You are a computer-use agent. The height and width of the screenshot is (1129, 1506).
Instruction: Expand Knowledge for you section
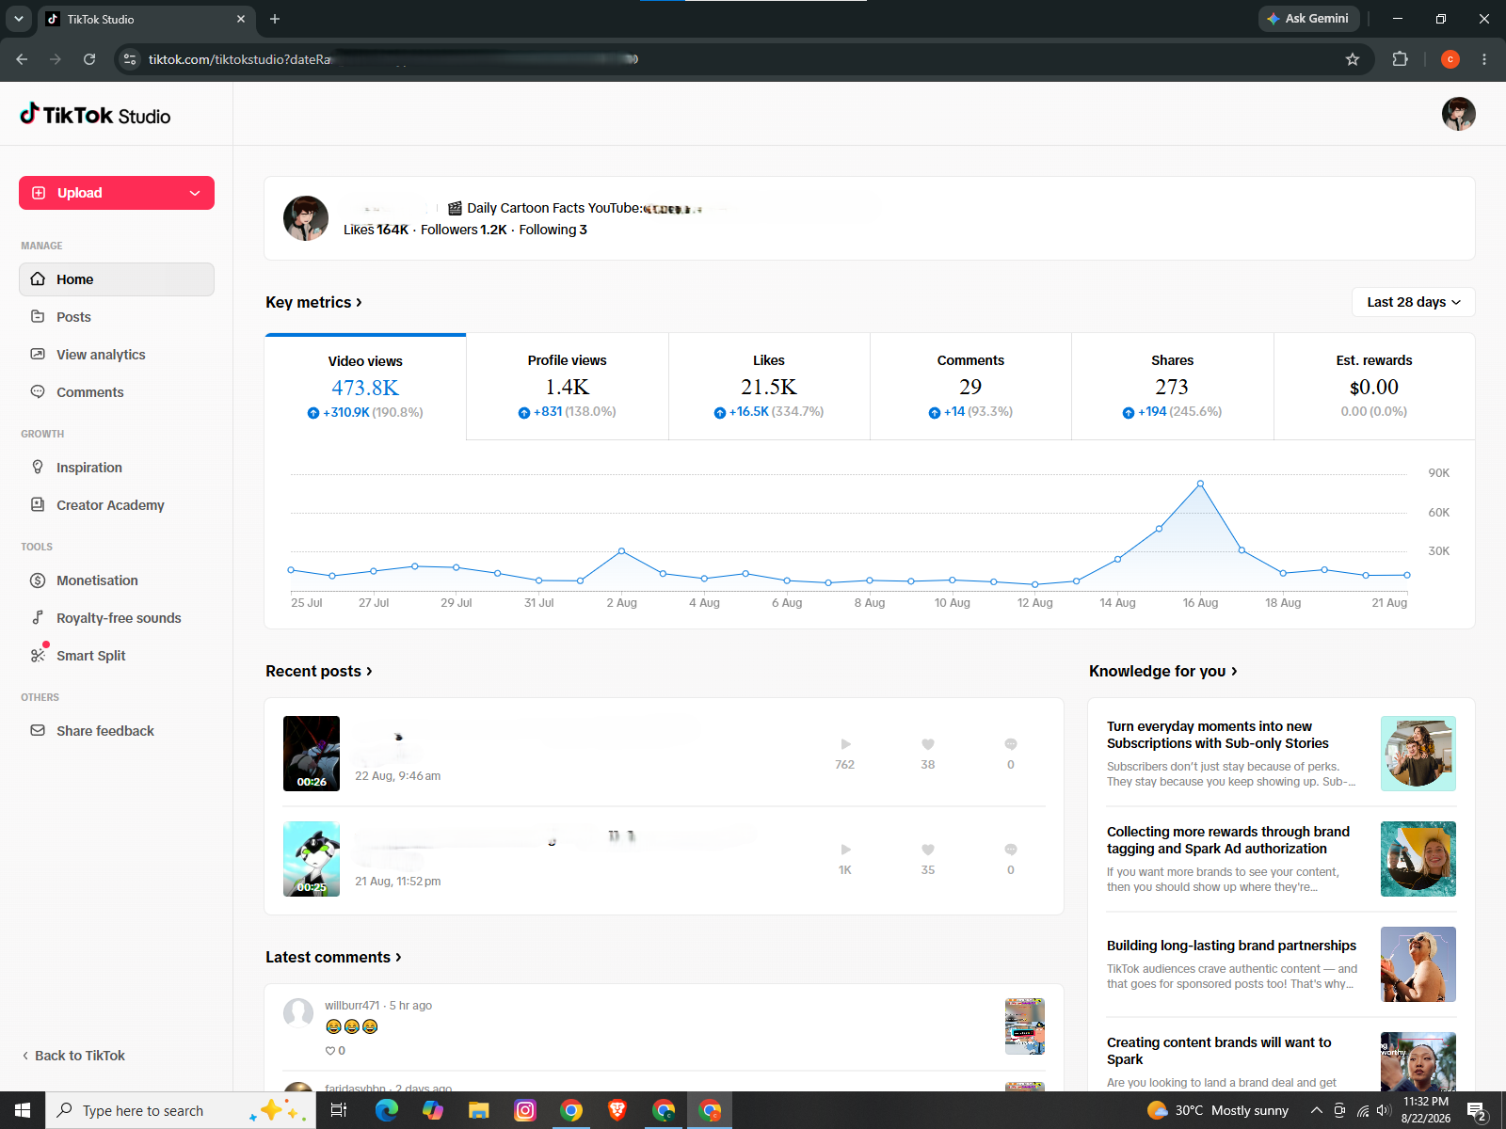1163,671
